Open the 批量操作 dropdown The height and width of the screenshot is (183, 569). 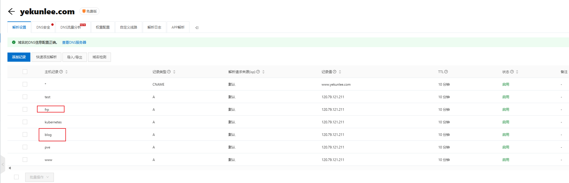pyautogui.click(x=39, y=177)
